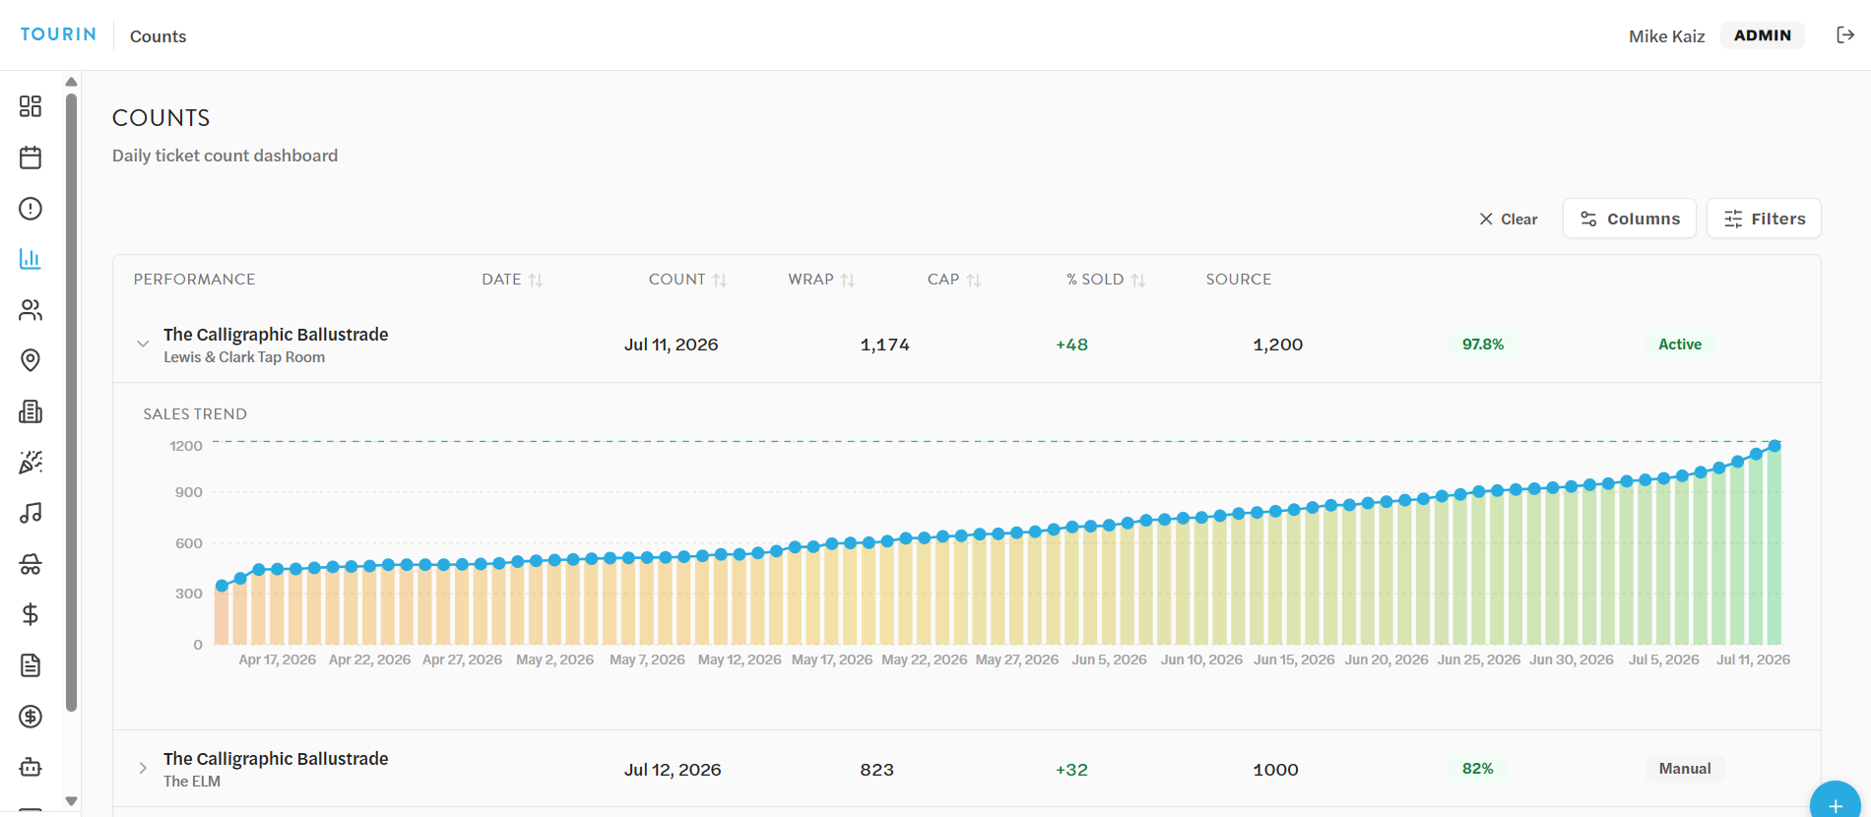Click the SOURCE column header
Image resolution: width=1871 pixels, height=817 pixels.
tap(1239, 280)
